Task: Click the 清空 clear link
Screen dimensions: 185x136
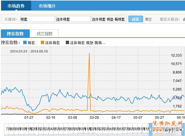Action: tap(148, 19)
